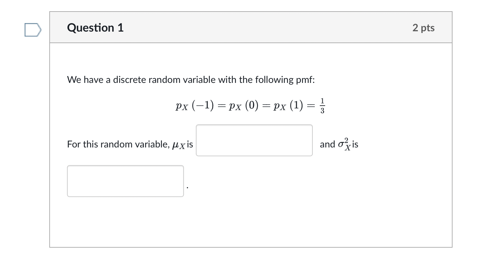493x265 pixels.
Task: Click inside the answer box for mean μX
Action: 254,140
